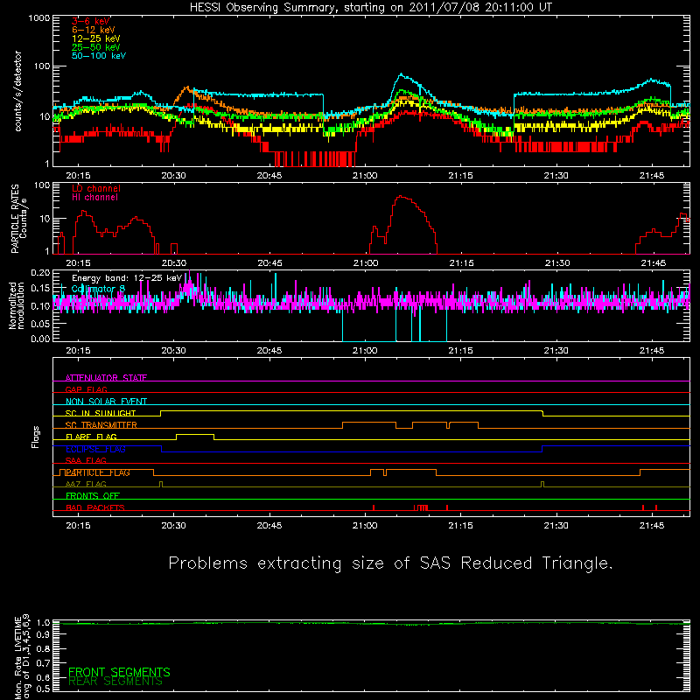Click the Collimator 8 legend label
The image size is (700, 700).
[x=98, y=289]
